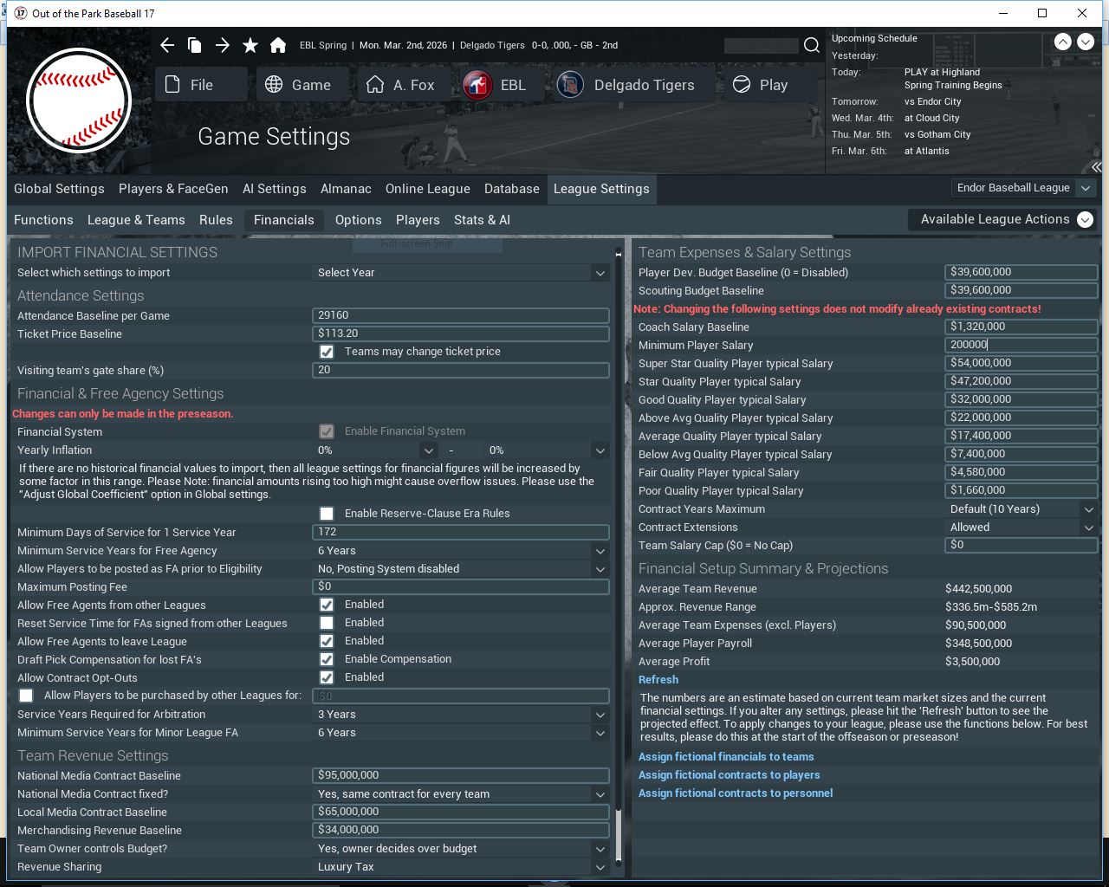
Task: Click the Team Salary Cap field
Action: [1021, 545]
